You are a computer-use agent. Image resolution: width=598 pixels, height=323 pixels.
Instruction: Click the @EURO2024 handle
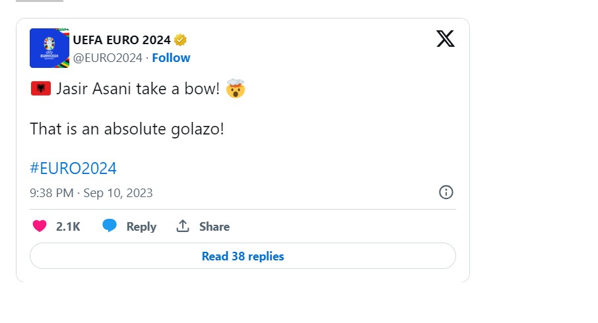108,58
